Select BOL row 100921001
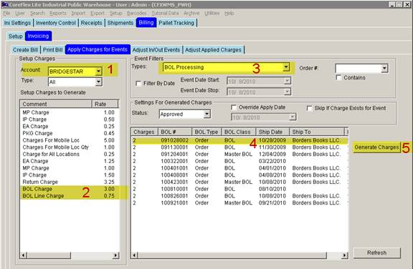This screenshot has width=413, height=269. pos(239,202)
